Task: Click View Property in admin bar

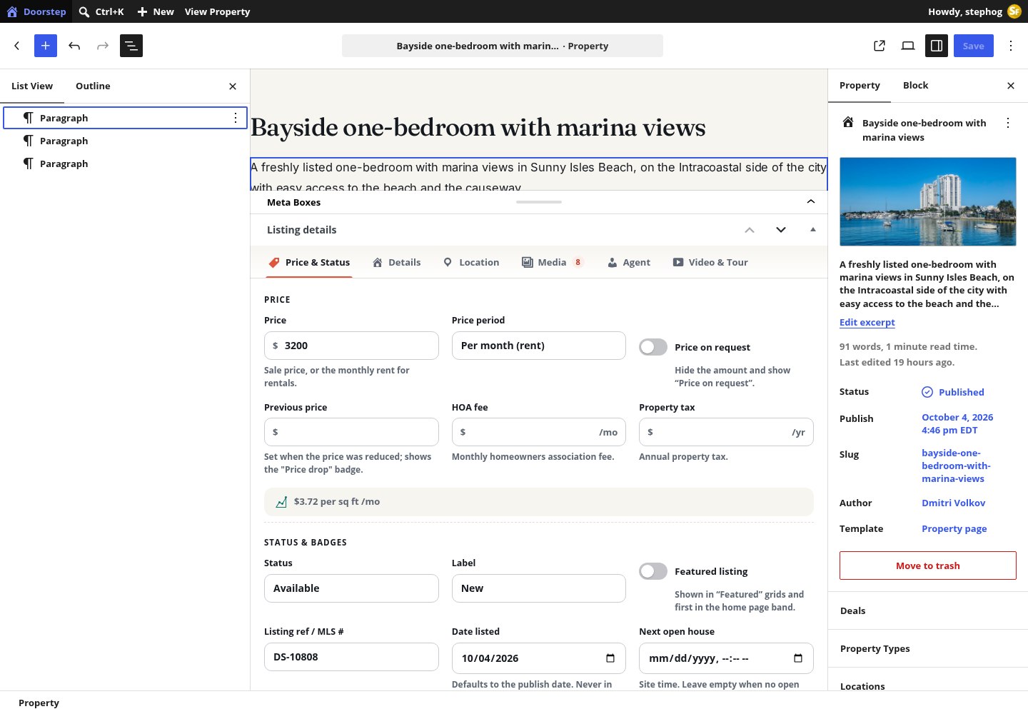Action: pos(217,11)
